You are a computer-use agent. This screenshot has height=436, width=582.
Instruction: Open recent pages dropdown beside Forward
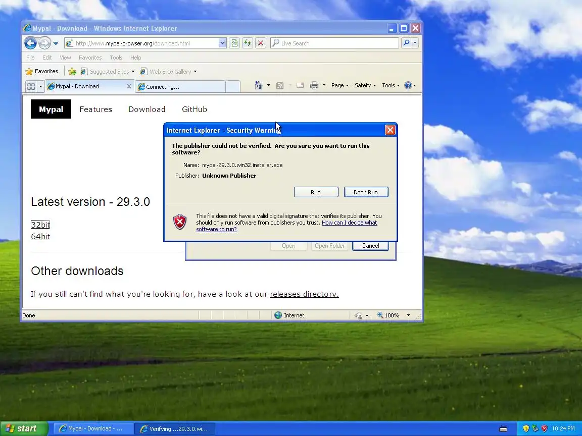(x=56, y=43)
